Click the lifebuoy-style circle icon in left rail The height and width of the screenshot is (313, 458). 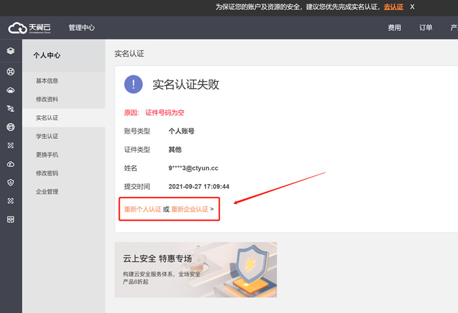pyautogui.click(x=10, y=71)
